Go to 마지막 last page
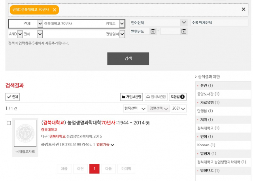This screenshot has width=253, height=181. (126, 169)
